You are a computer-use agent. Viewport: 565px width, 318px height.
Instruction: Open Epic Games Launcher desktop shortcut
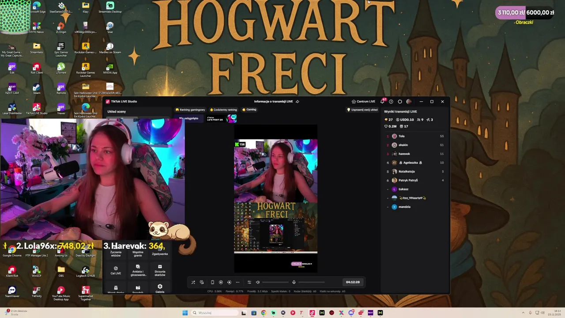61,49
